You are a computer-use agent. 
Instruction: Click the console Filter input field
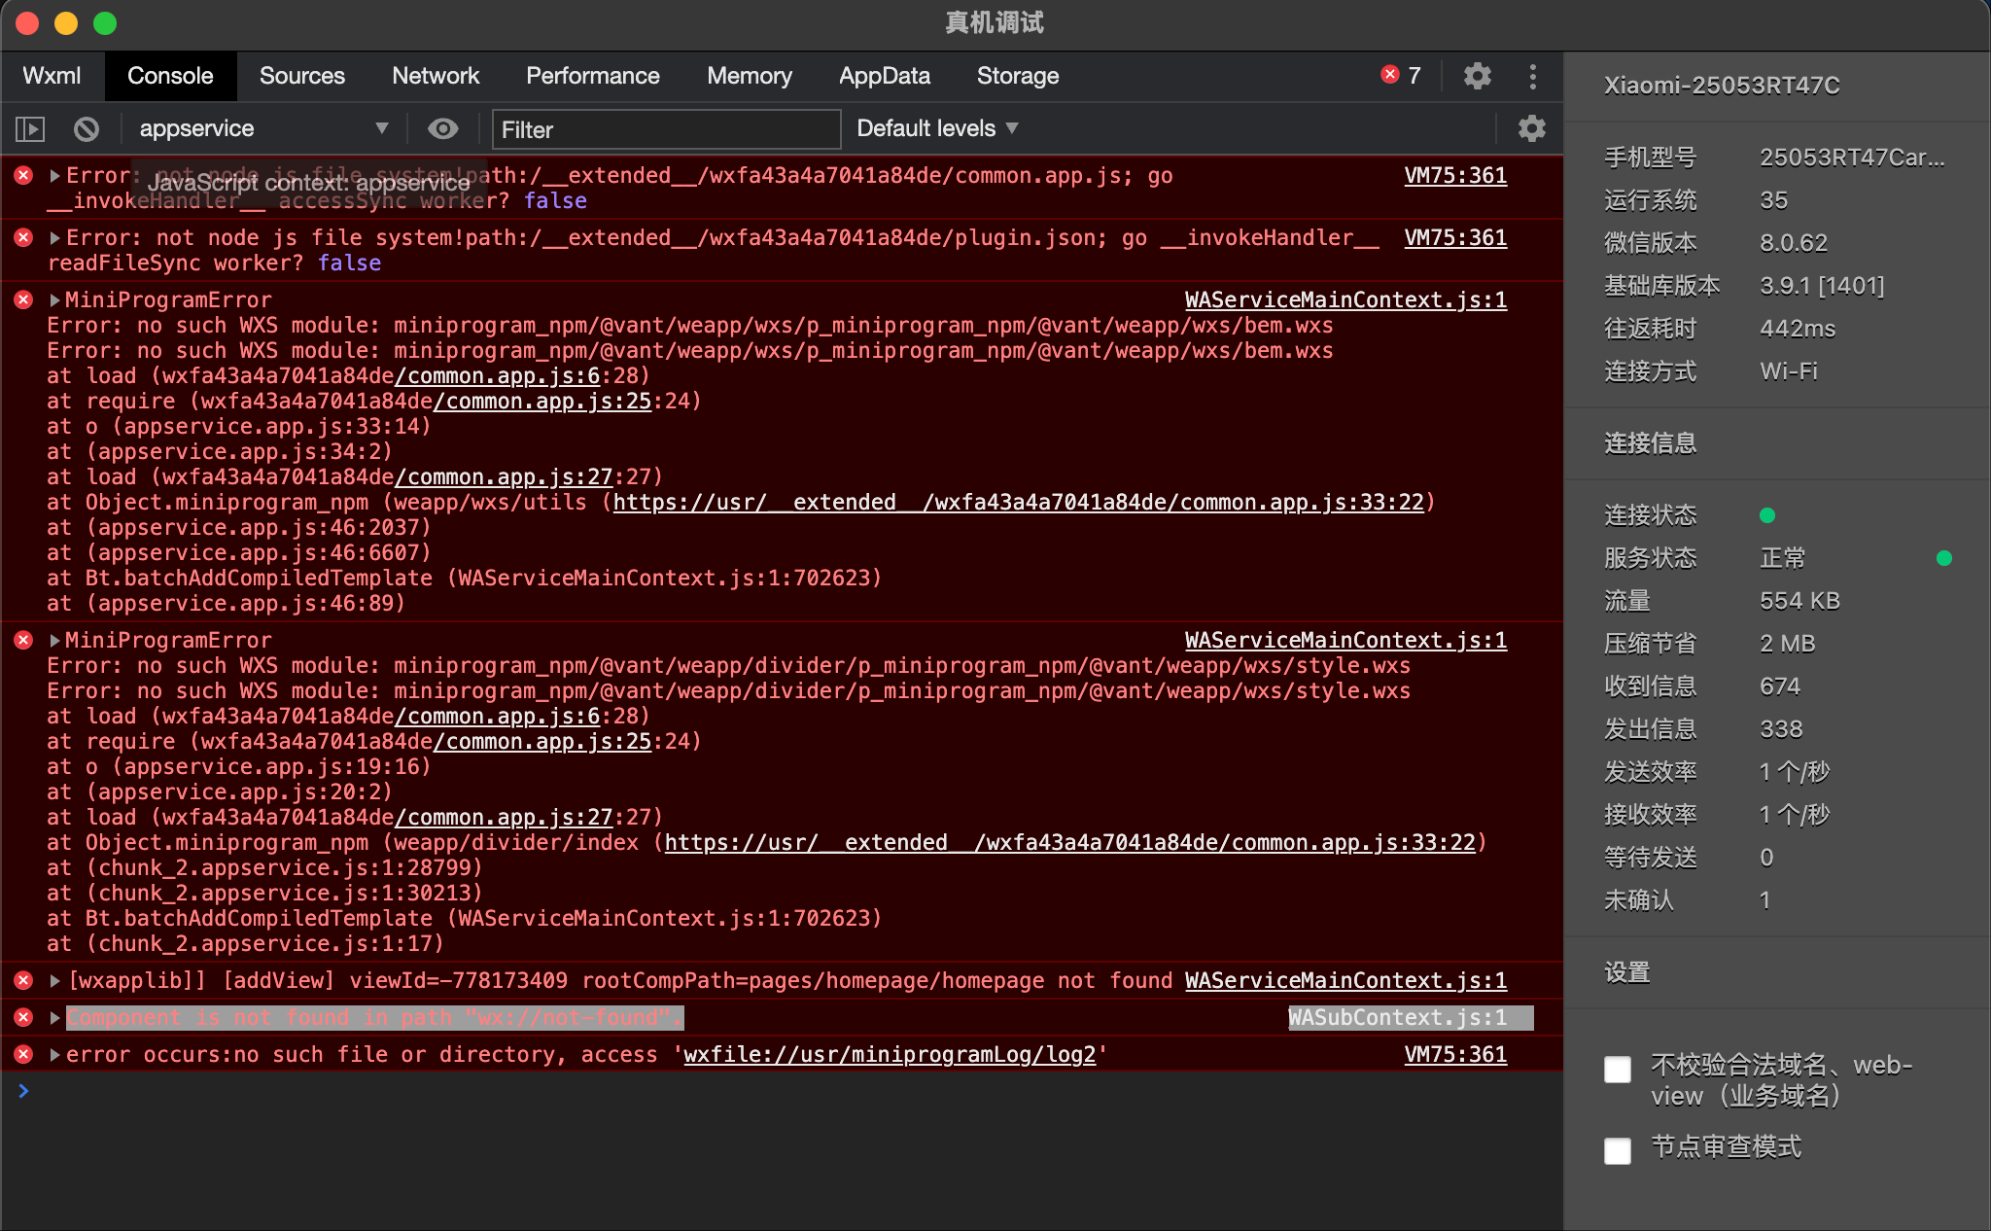(666, 129)
